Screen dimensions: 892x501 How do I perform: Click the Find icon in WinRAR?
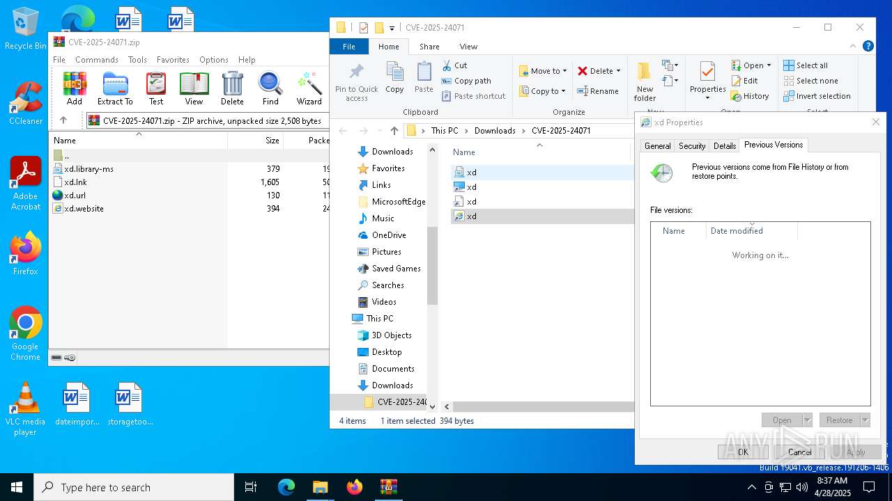270,88
